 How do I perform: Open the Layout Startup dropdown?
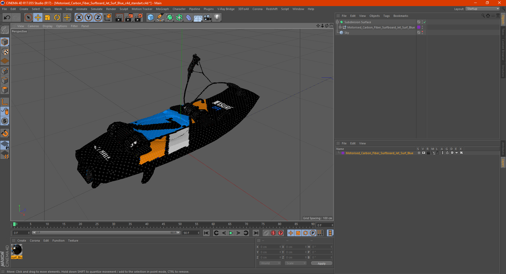click(x=483, y=9)
